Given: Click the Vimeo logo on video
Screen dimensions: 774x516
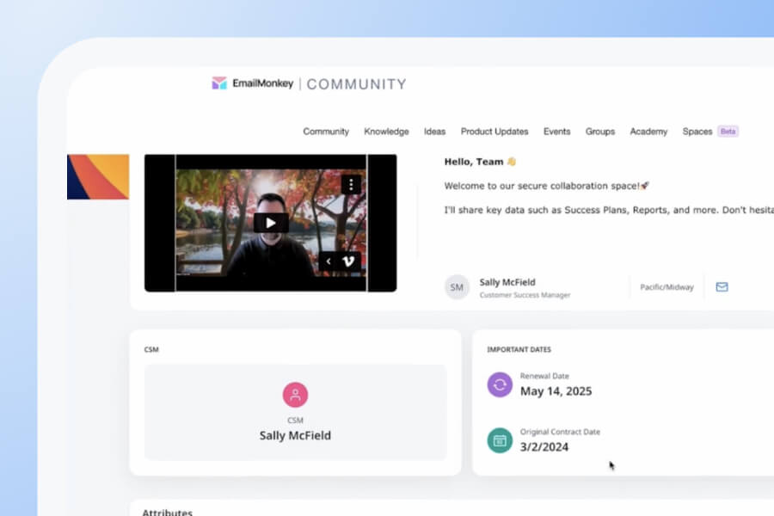Looking at the screenshot, I should (x=348, y=261).
